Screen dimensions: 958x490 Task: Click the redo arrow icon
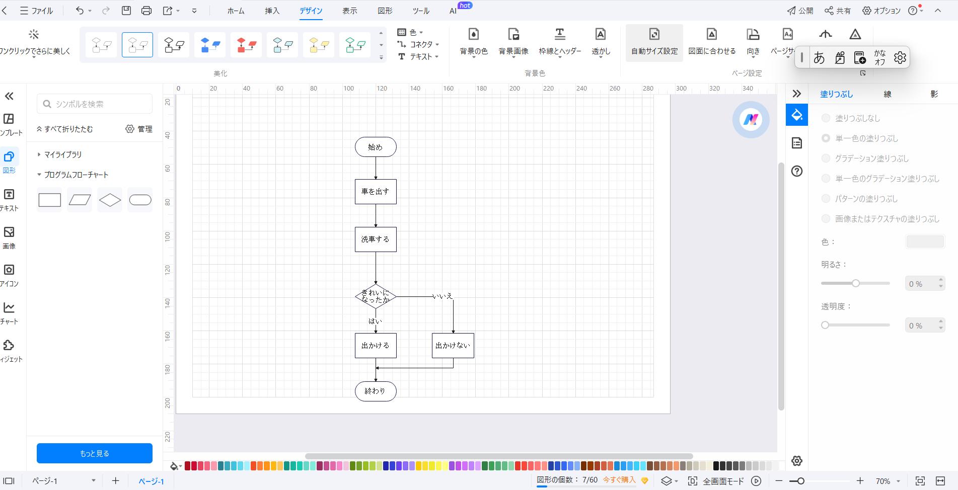[106, 11]
